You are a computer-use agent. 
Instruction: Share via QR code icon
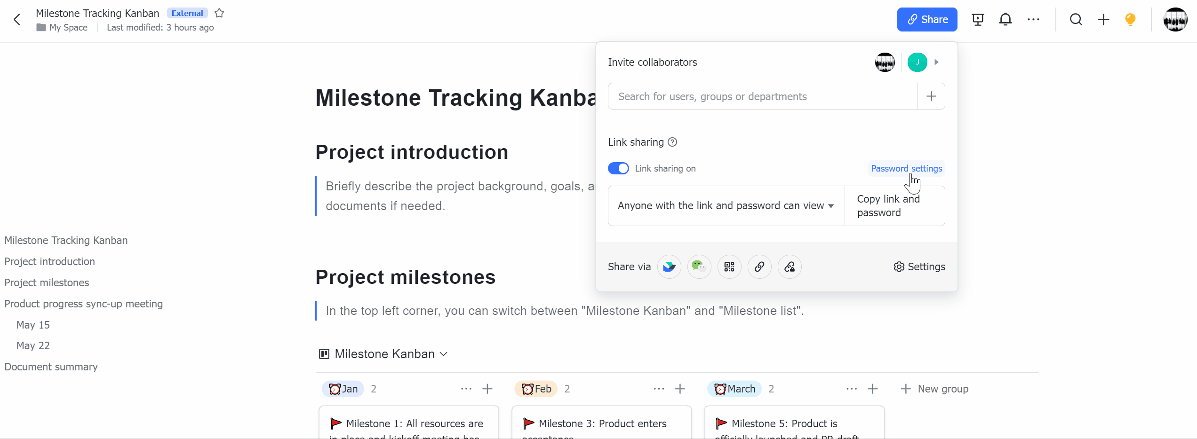729,267
